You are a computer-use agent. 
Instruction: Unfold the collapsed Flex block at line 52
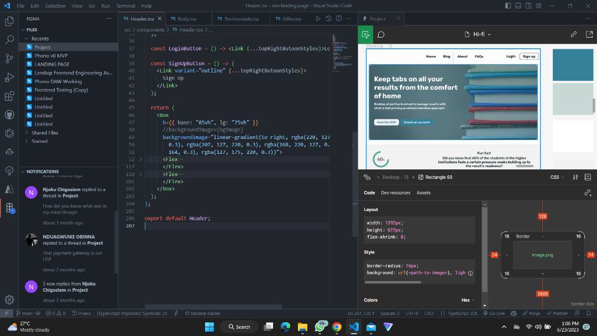[140, 159]
